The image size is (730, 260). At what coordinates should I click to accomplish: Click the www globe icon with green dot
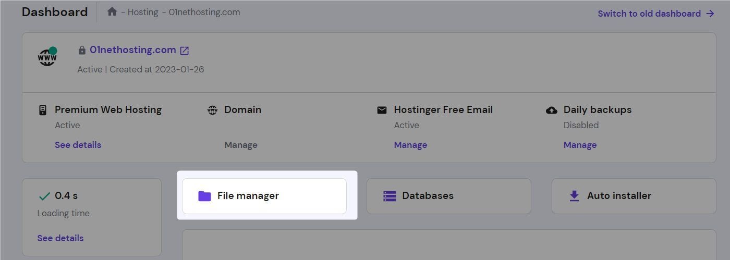(x=47, y=56)
